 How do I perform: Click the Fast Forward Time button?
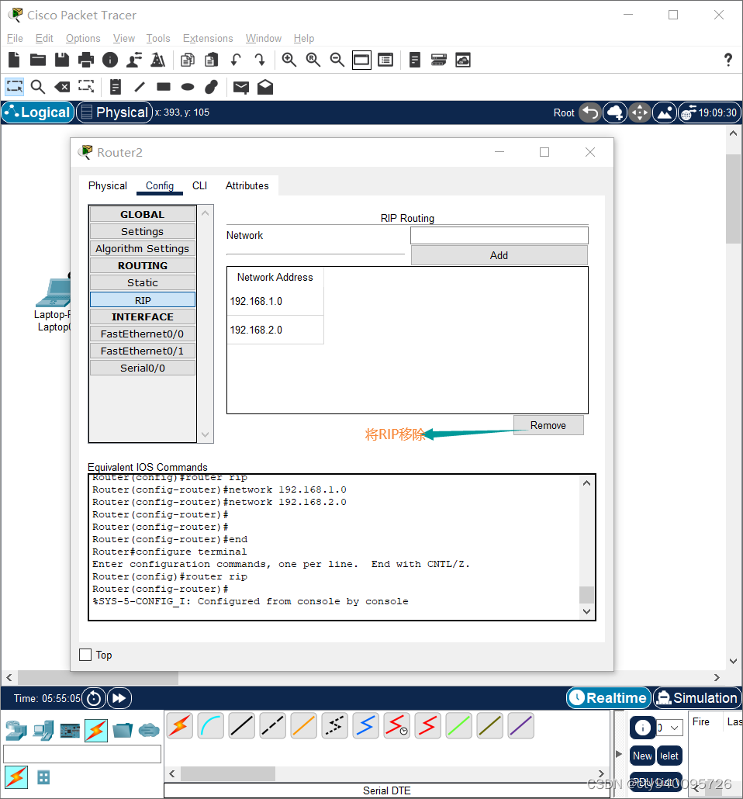119,698
